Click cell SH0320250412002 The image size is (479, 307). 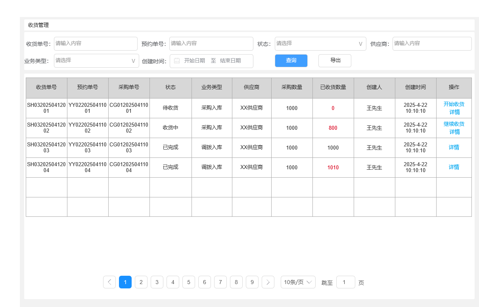(46, 128)
